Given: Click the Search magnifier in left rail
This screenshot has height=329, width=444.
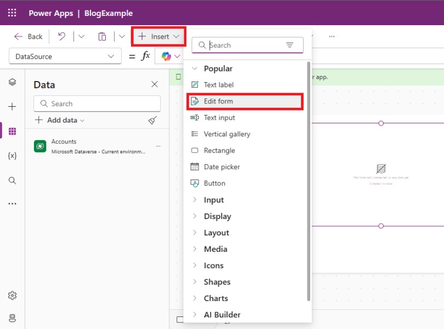Looking at the screenshot, I should 12,181.
